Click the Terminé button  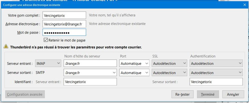click(208, 94)
